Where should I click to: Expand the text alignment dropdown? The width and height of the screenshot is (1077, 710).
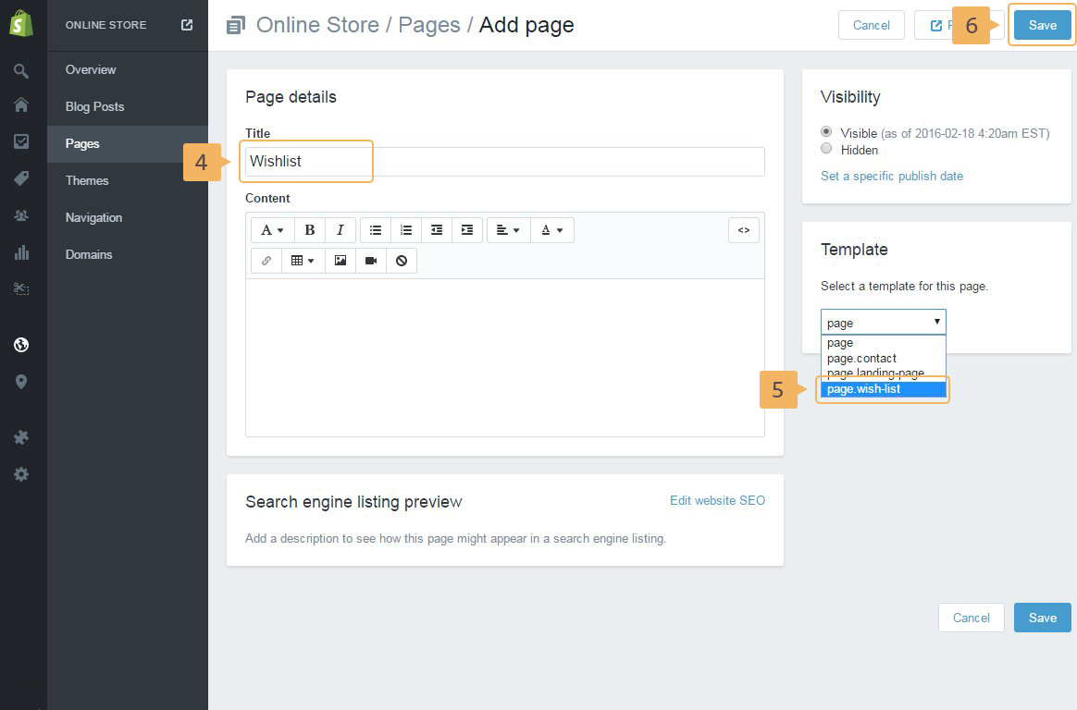508,230
